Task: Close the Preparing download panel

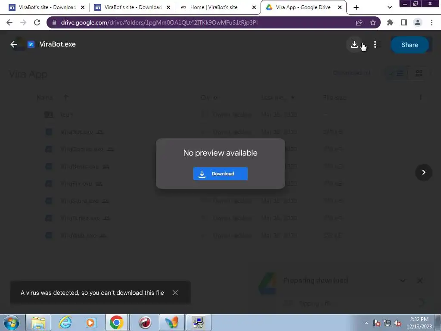Action: (420, 281)
